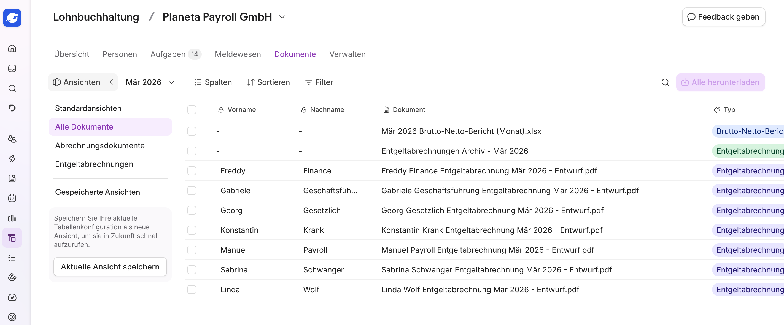
Task: Toggle the select-all checkbox in table header
Action: (x=192, y=110)
